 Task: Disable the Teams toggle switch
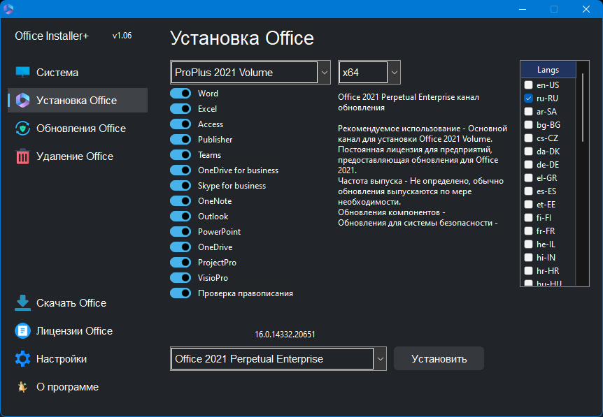(180, 155)
